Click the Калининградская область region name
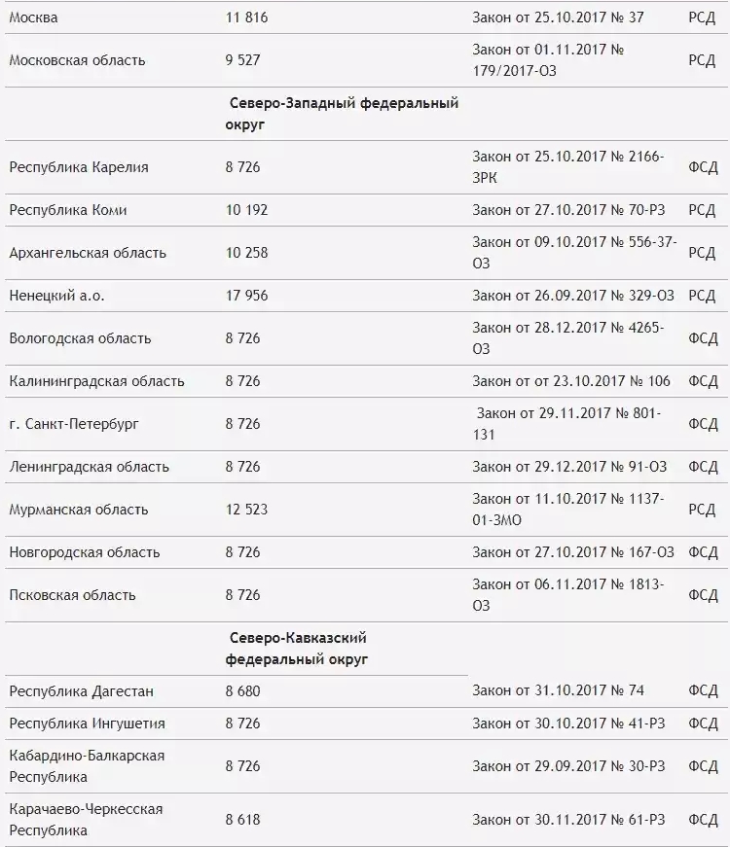This screenshot has height=847, width=730. [x=96, y=381]
